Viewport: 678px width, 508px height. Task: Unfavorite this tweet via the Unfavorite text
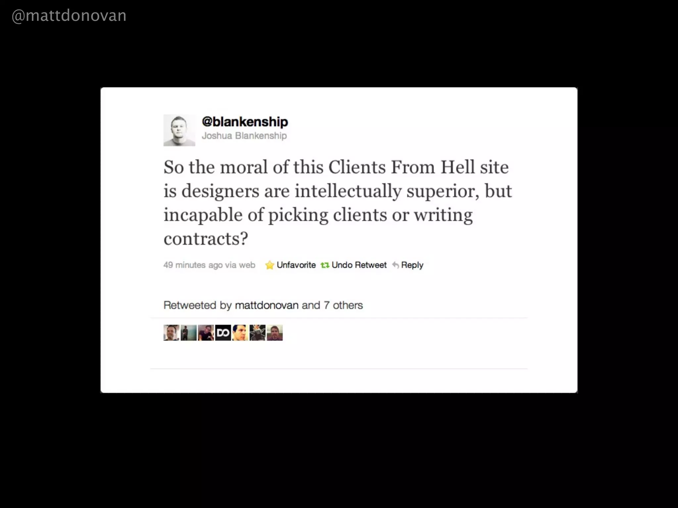point(296,265)
